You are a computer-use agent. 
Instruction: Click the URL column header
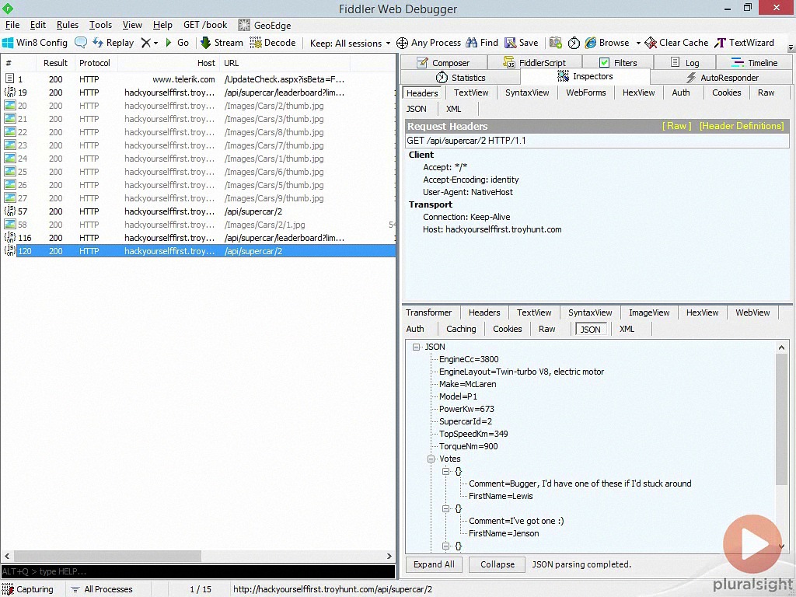tap(285, 63)
